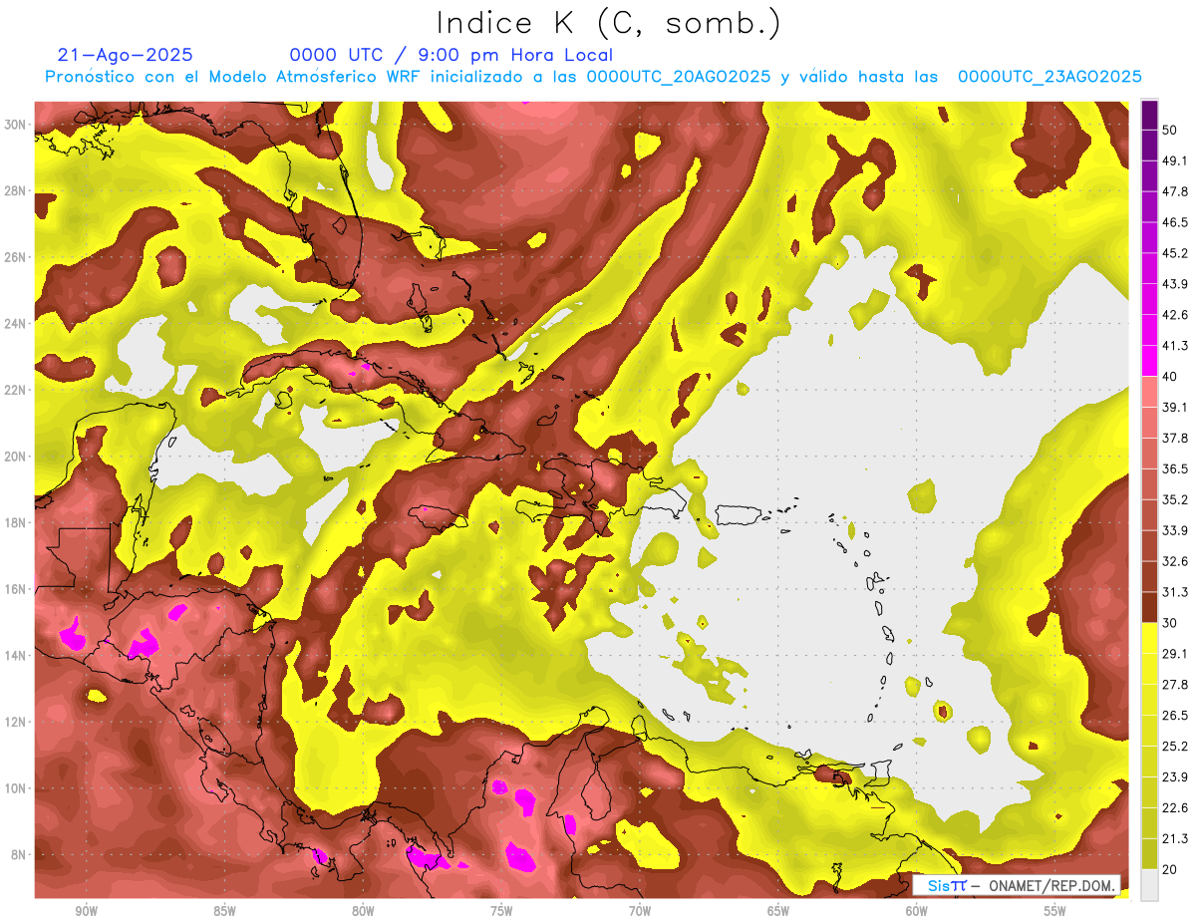Screen dimensions: 1196x924
Task: Click the "49.1" colorbar label
Action: [1175, 160]
